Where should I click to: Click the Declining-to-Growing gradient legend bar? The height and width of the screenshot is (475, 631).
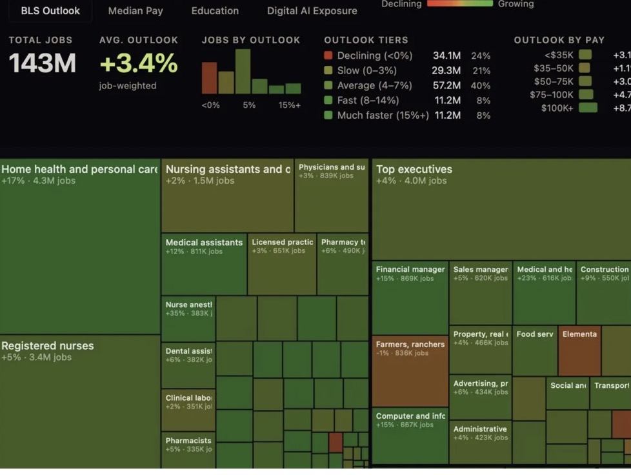click(459, 4)
